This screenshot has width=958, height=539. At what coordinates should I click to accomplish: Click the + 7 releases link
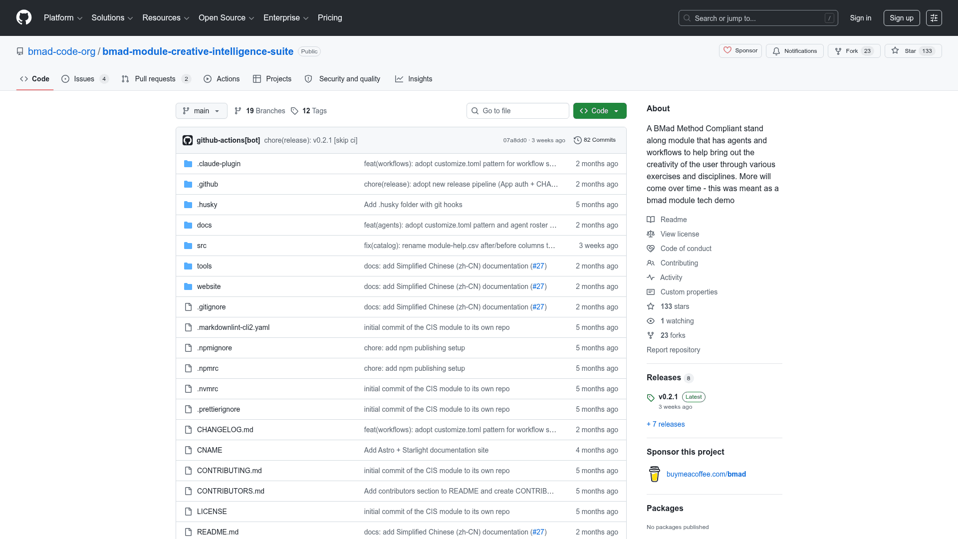point(666,424)
